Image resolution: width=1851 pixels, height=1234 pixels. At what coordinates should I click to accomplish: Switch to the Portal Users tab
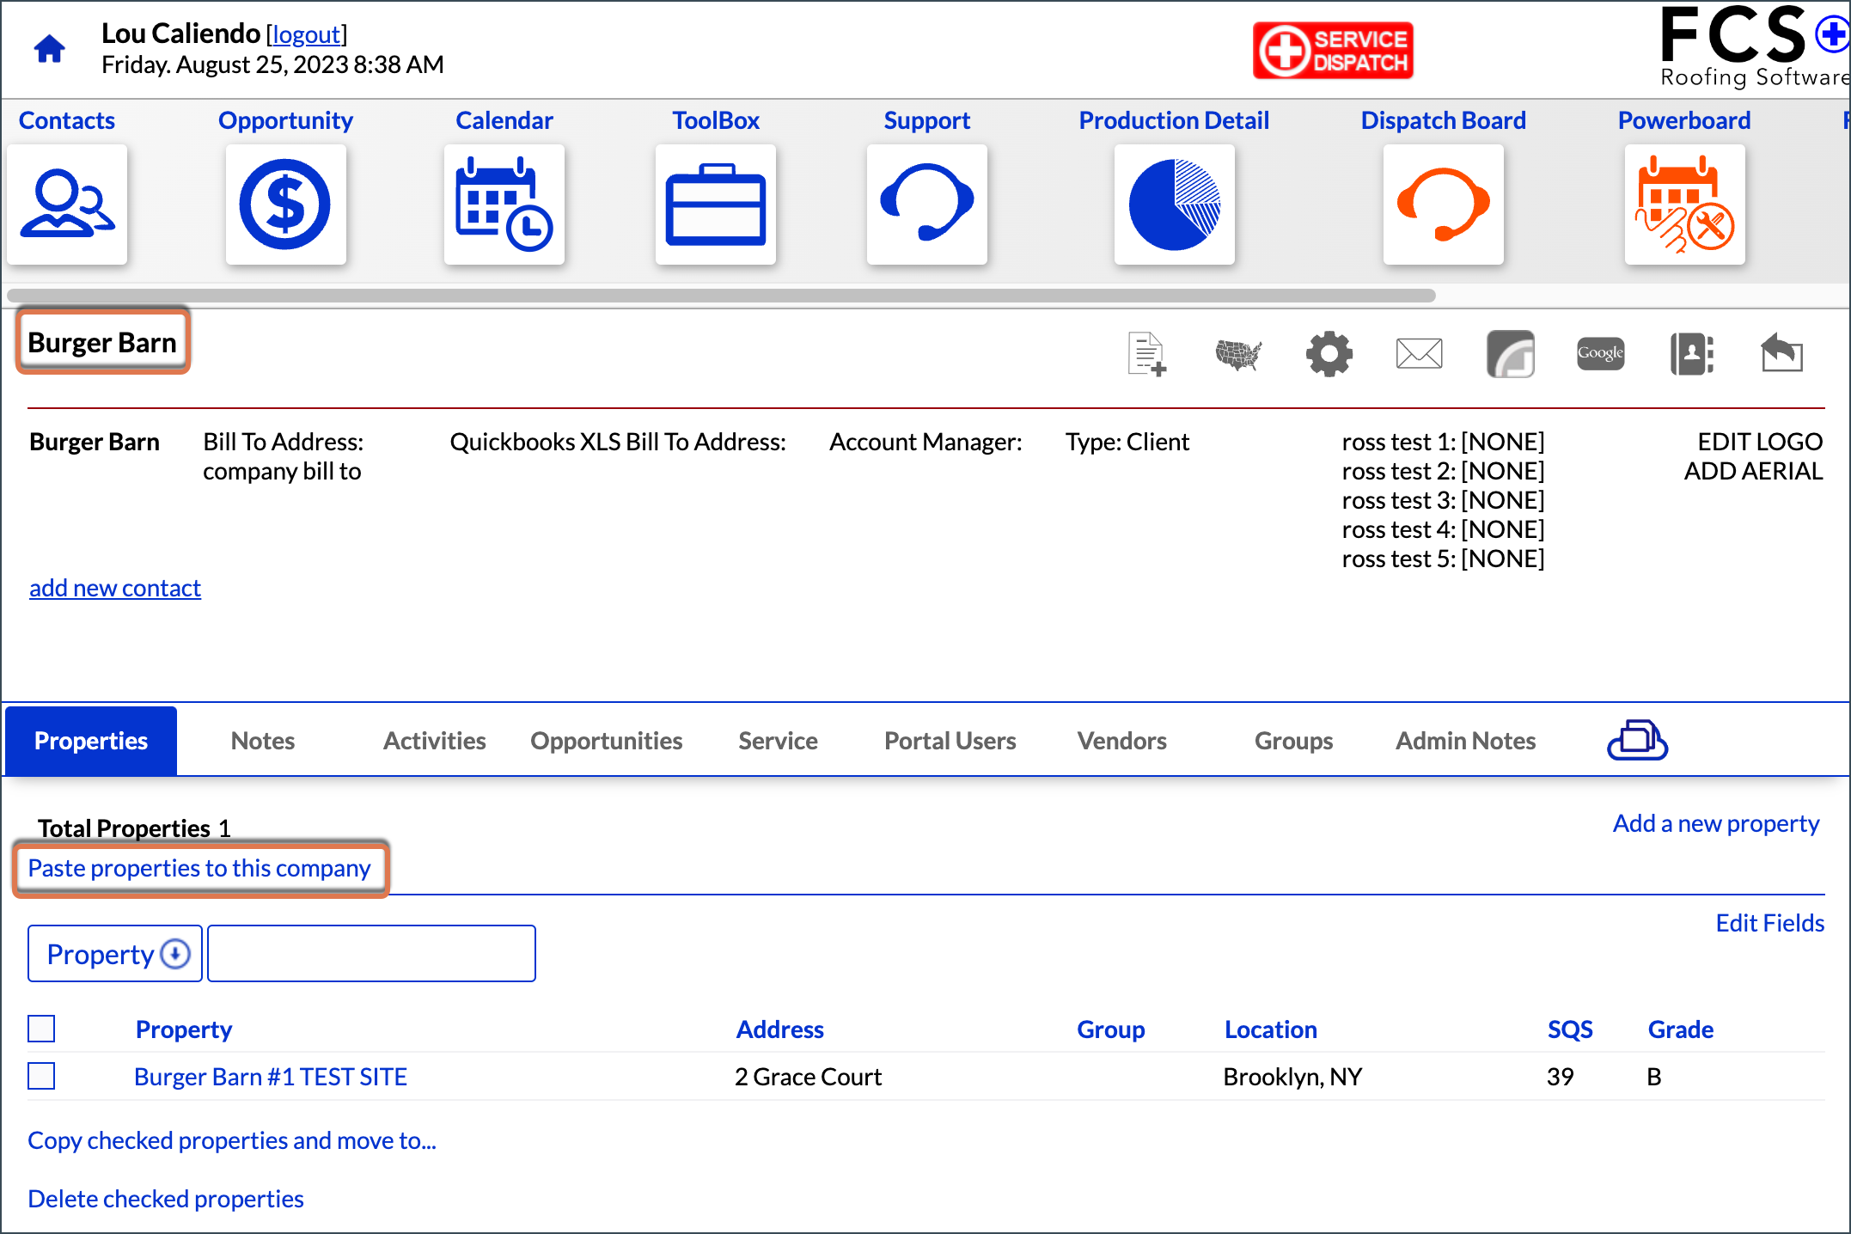coord(950,741)
